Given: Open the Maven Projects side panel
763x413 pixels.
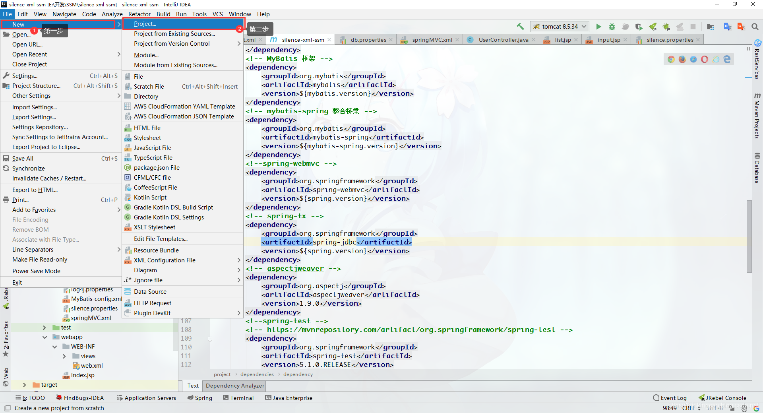Looking at the screenshot, I should (757, 116).
